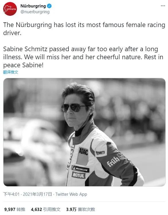View the 4,632 引用推文 quote tweets
The image size is (168, 215).
coord(46,209)
